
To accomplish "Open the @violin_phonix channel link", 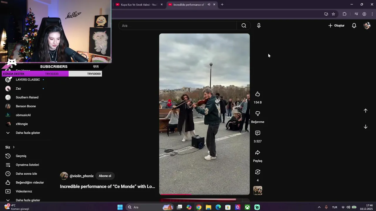I will pyautogui.click(x=82, y=176).
